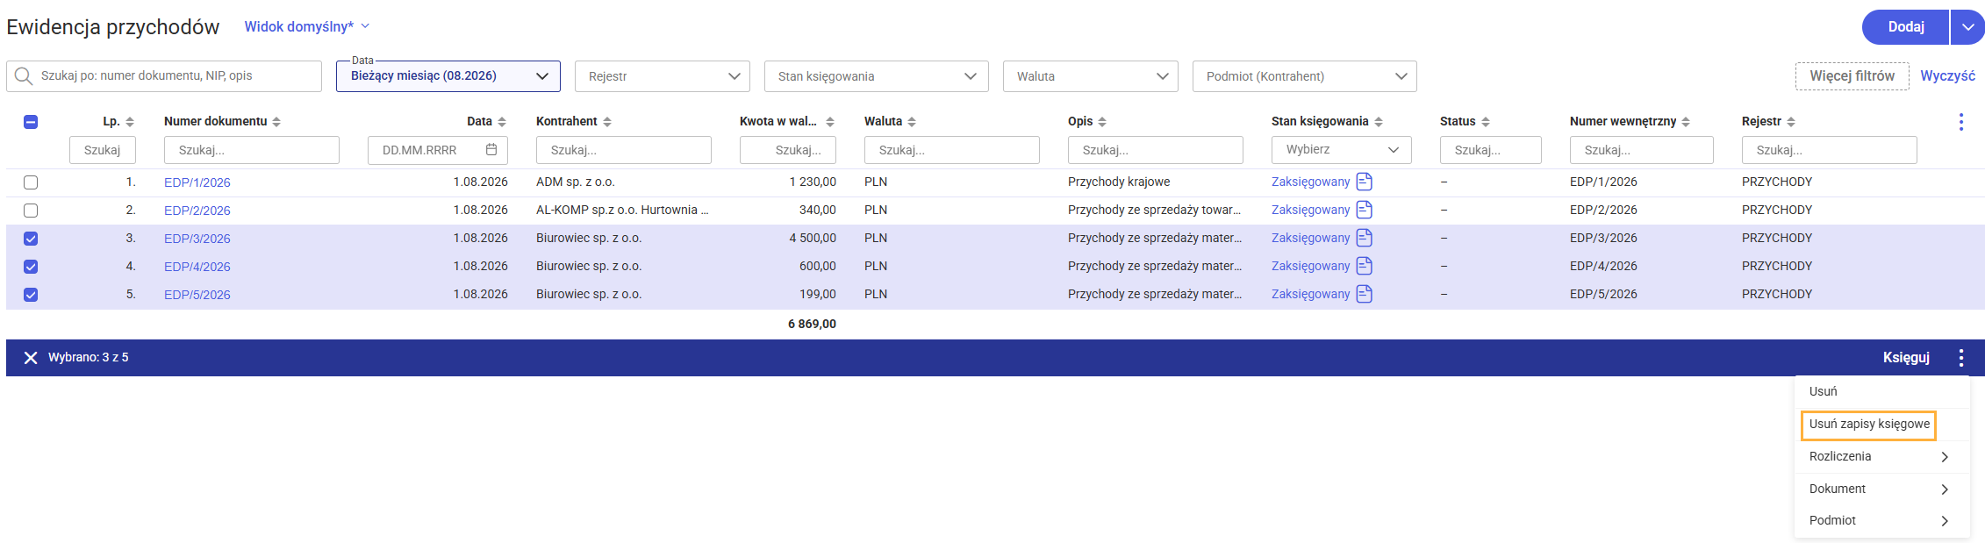Focus the Lp. column search field

point(103,150)
